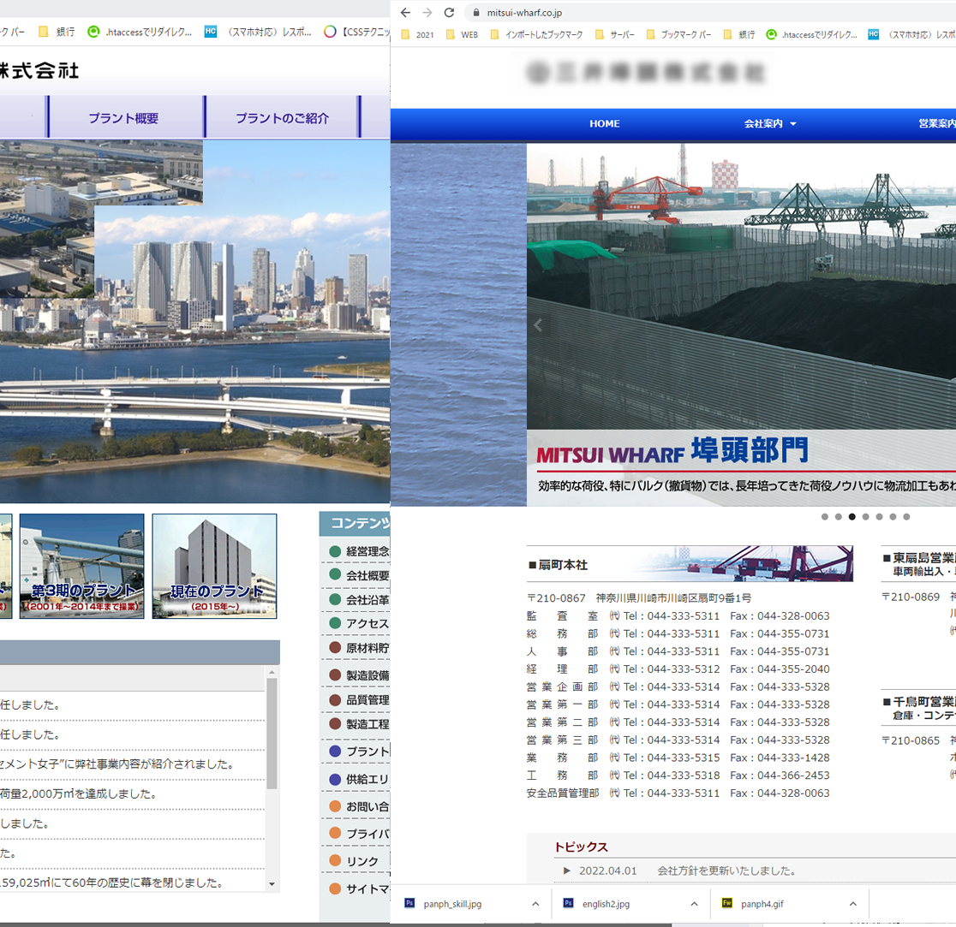Click the news list scroll down arrow
Image resolution: width=956 pixels, height=927 pixels.
pos(272,883)
